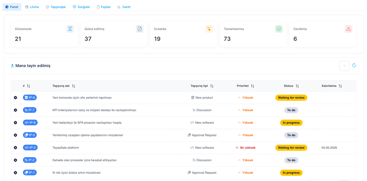Click the refresh icon in Mənə təyin edilmiş
The width and height of the screenshot is (367, 181).
tap(354, 65)
